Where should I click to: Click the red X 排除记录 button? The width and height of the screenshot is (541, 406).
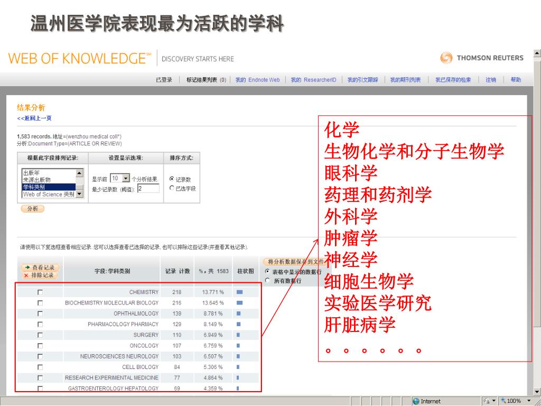[40, 275]
